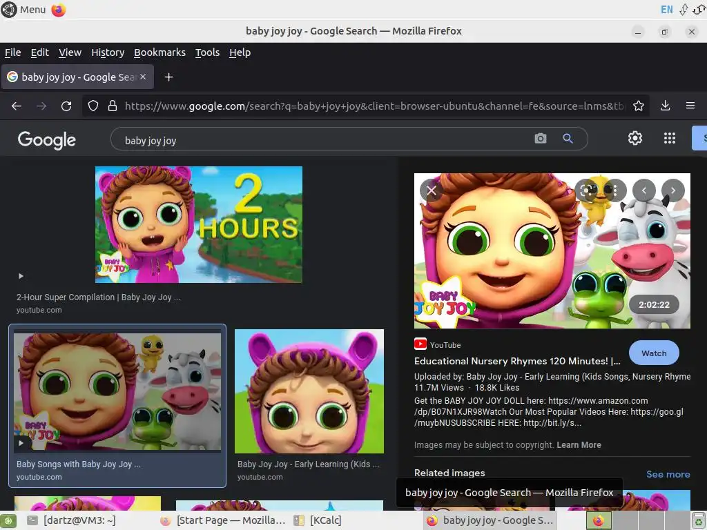Click the Google logo
Viewport: 707px width, 530px height.
46,139
